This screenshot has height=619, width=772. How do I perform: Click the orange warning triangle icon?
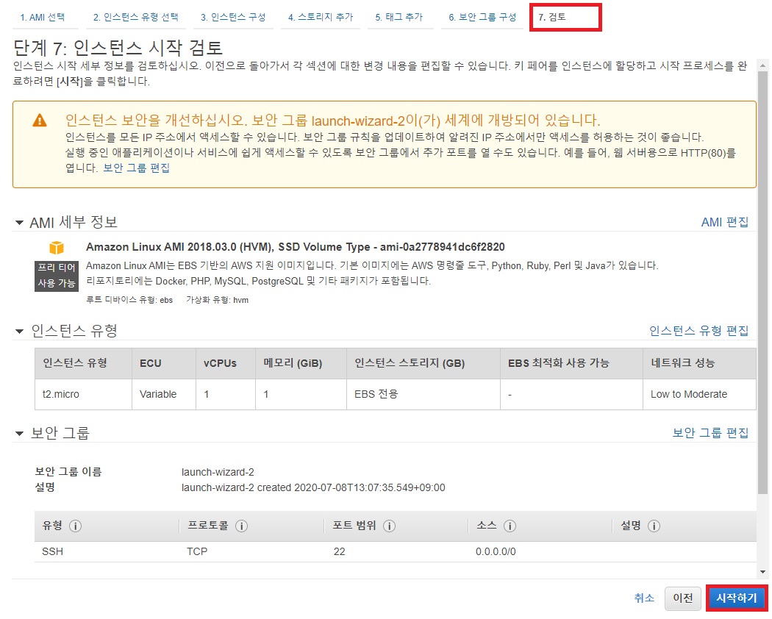(39, 121)
